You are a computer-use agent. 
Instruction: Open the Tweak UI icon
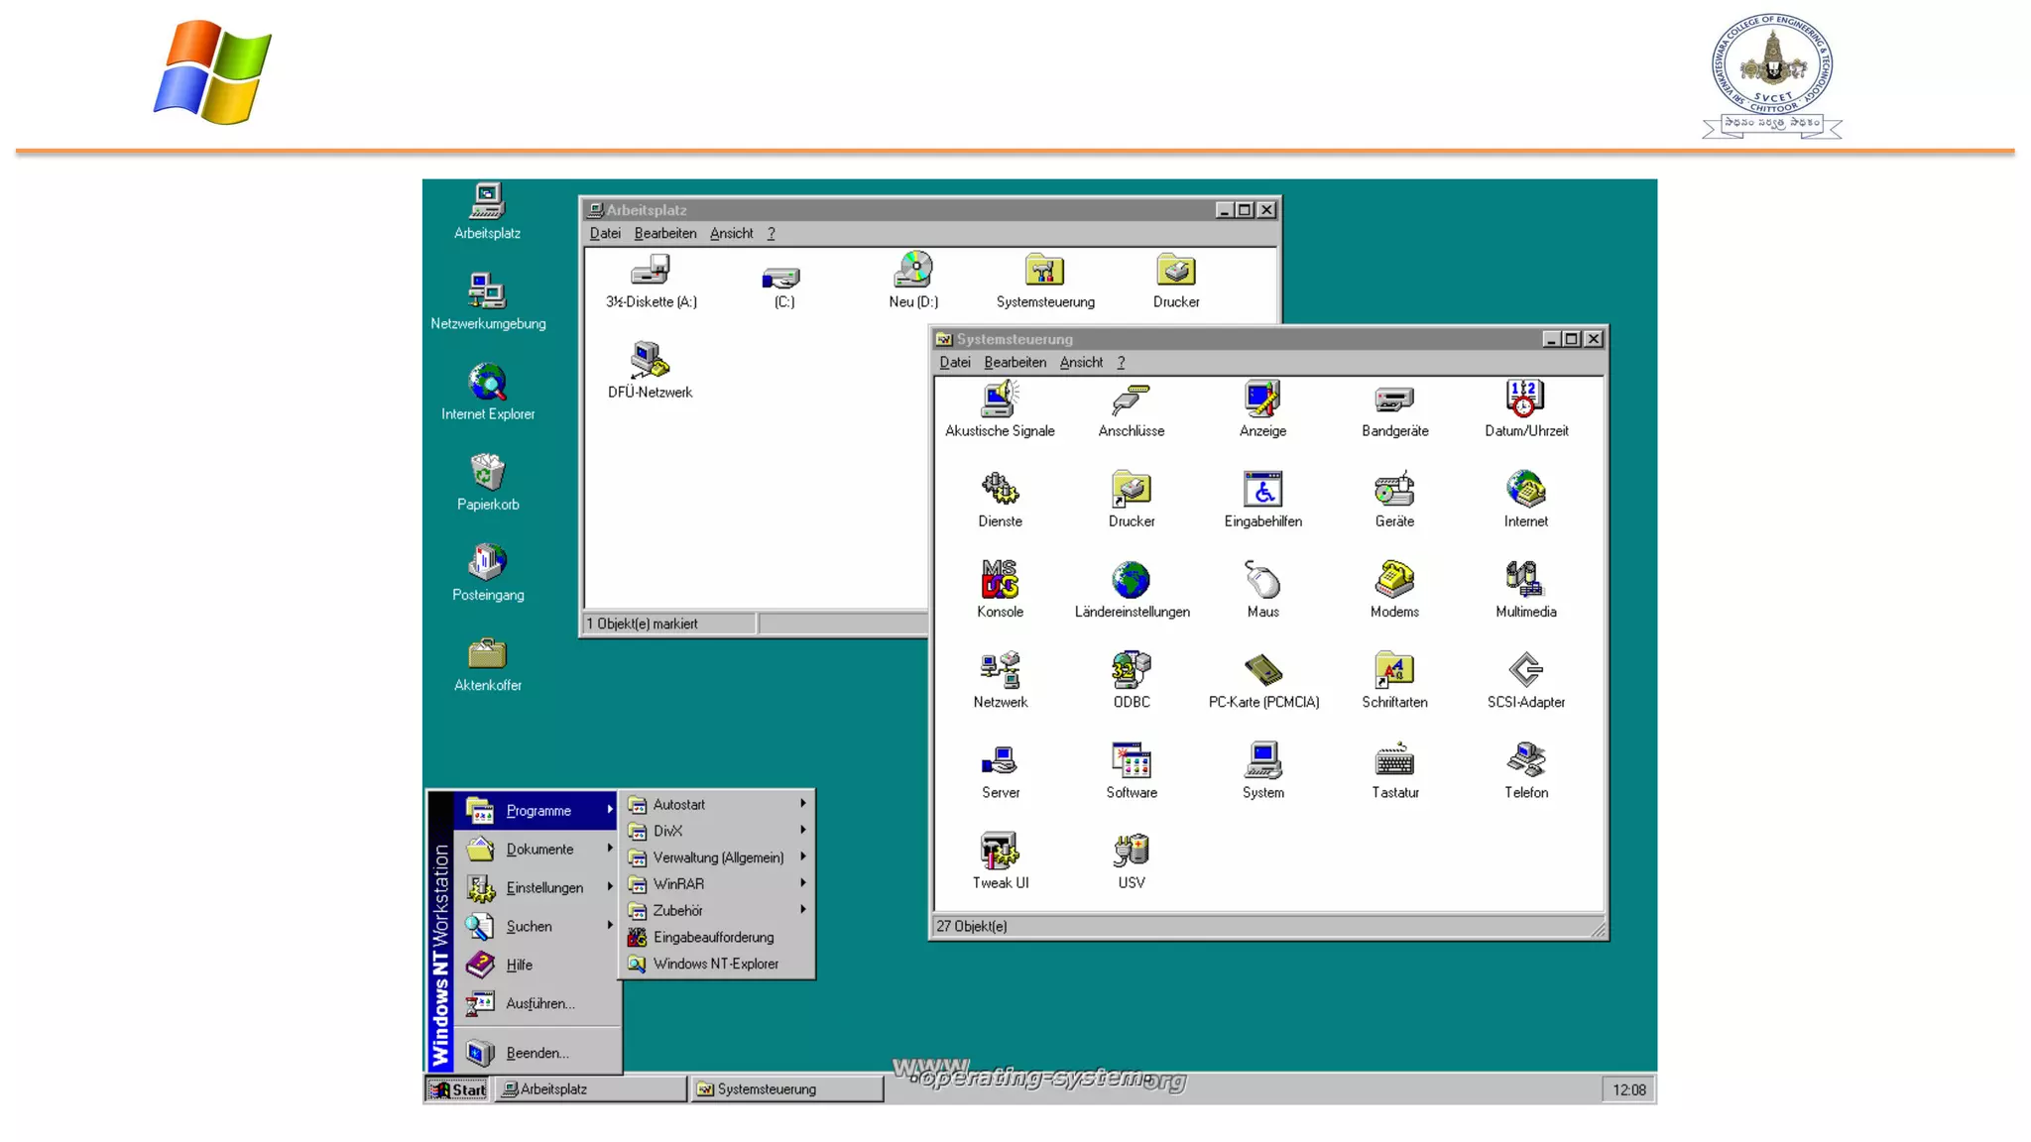[1000, 852]
